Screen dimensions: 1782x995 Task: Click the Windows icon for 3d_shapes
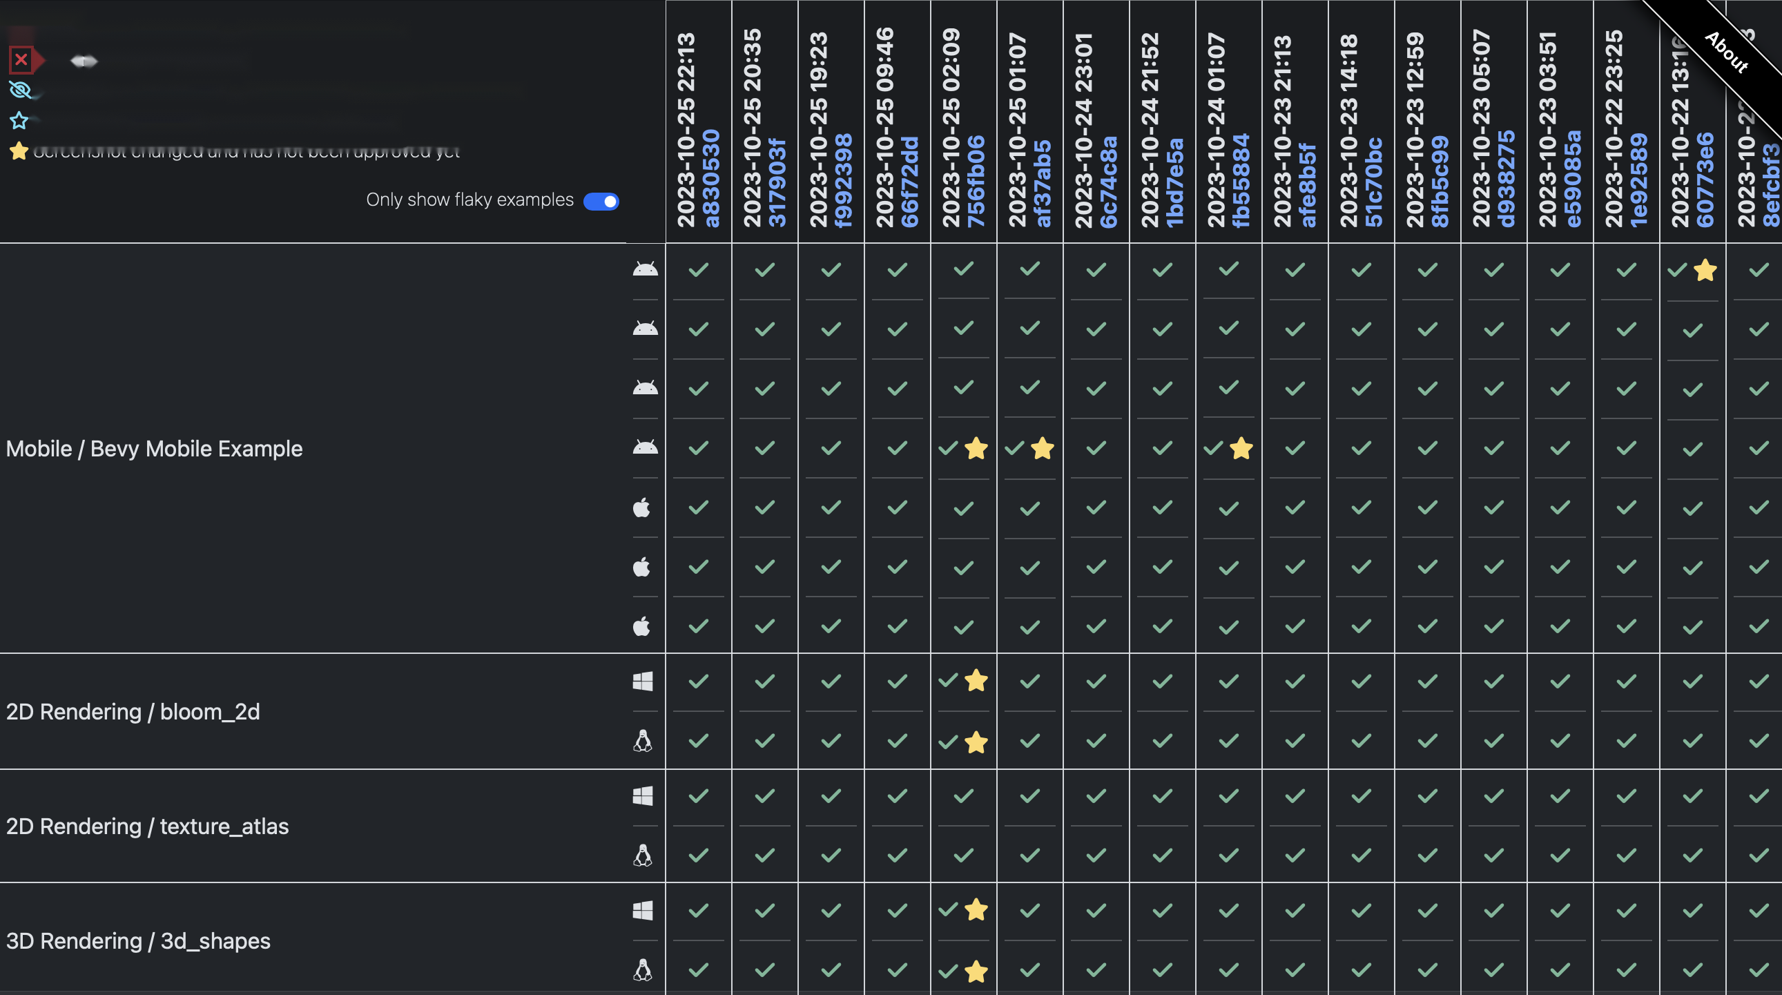coord(643,911)
